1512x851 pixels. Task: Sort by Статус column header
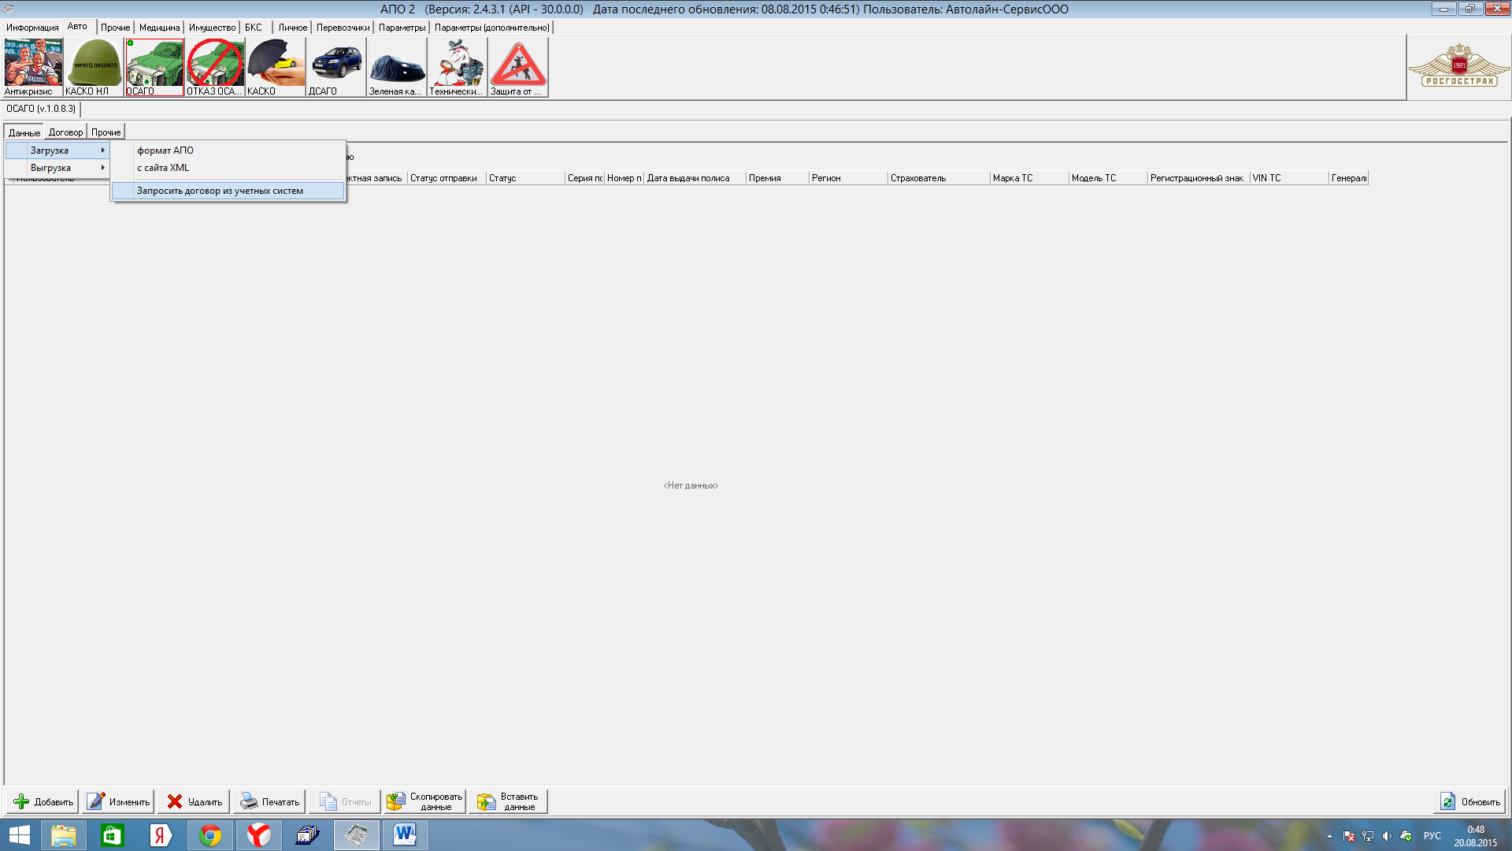pos(525,178)
